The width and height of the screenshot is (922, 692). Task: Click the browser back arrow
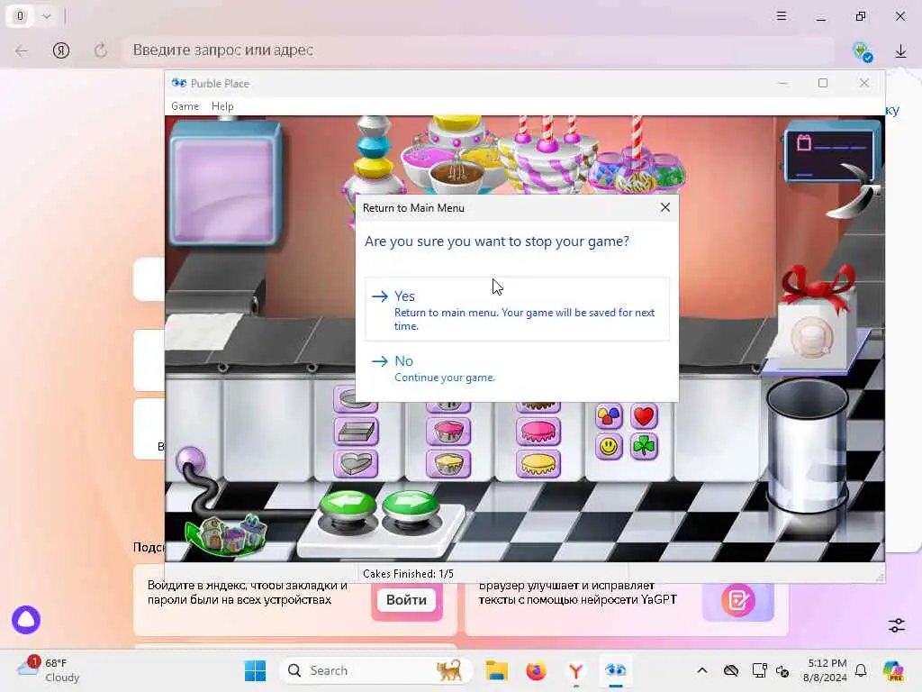click(22, 50)
